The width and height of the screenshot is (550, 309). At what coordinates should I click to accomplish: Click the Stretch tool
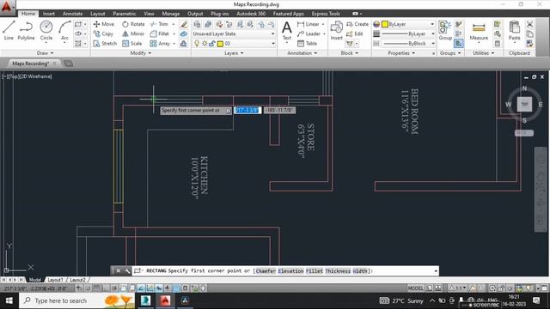[x=105, y=44]
